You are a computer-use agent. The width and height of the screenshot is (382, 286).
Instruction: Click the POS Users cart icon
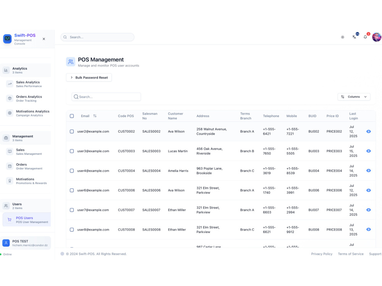pyautogui.click(x=10, y=220)
